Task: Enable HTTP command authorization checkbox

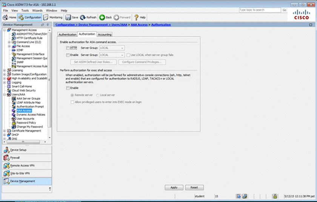Action: (68, 48)
